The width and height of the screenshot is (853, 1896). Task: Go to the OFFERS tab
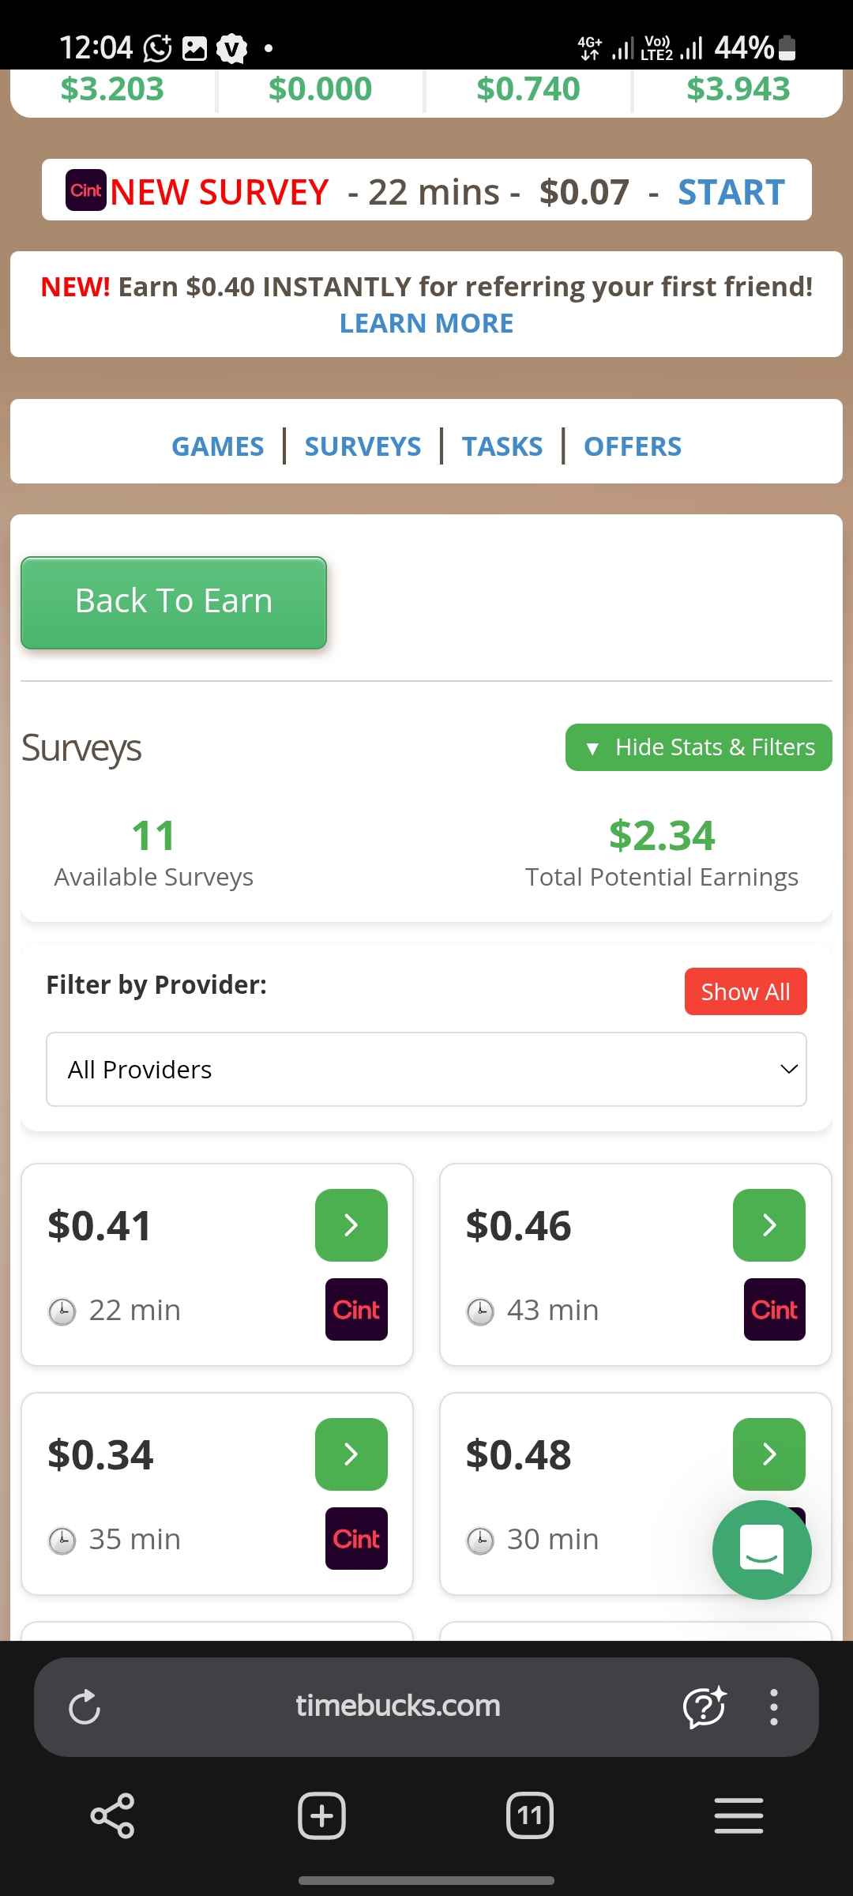[x=632, y=446]
